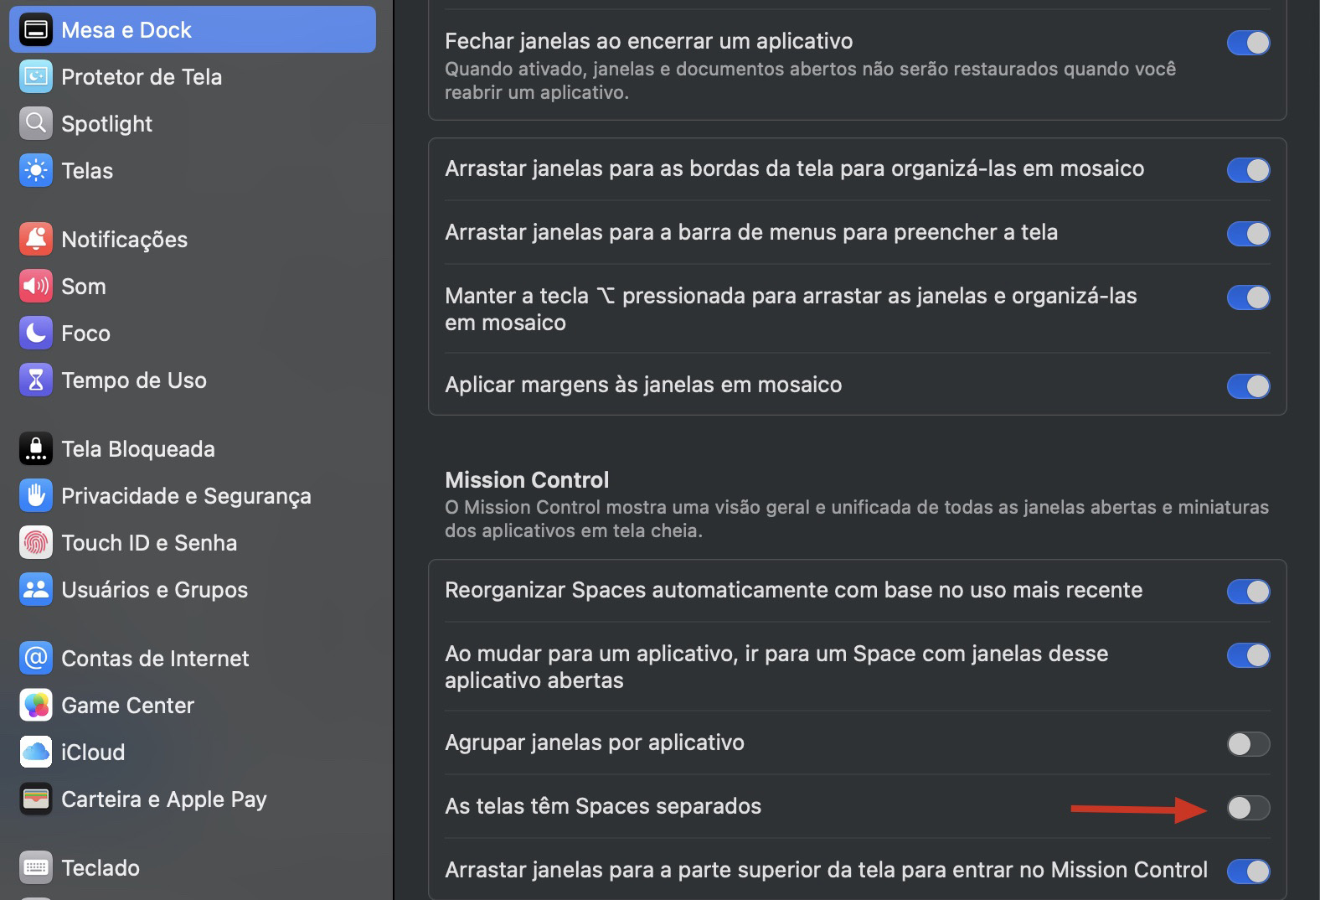Screen dimensions: 1320x900
Task: Select the Notificações bell icon
Action: [x=34, y=239]
